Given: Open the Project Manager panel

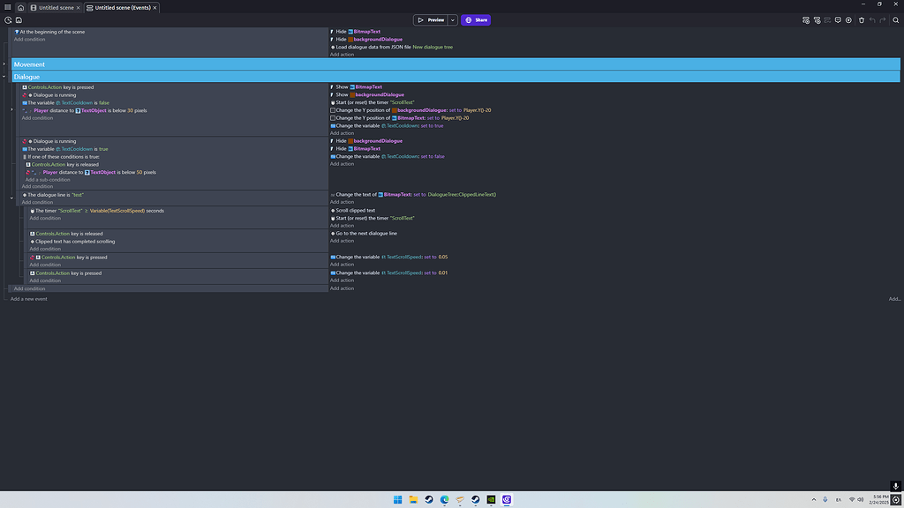Looking at the screenshot, I should coord(6,7).
